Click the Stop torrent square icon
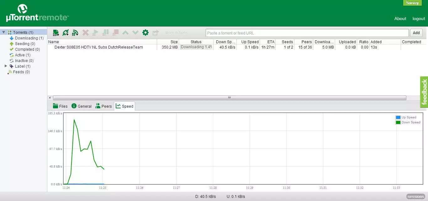The width and height of the screenshot is (428, 201). 116,33
